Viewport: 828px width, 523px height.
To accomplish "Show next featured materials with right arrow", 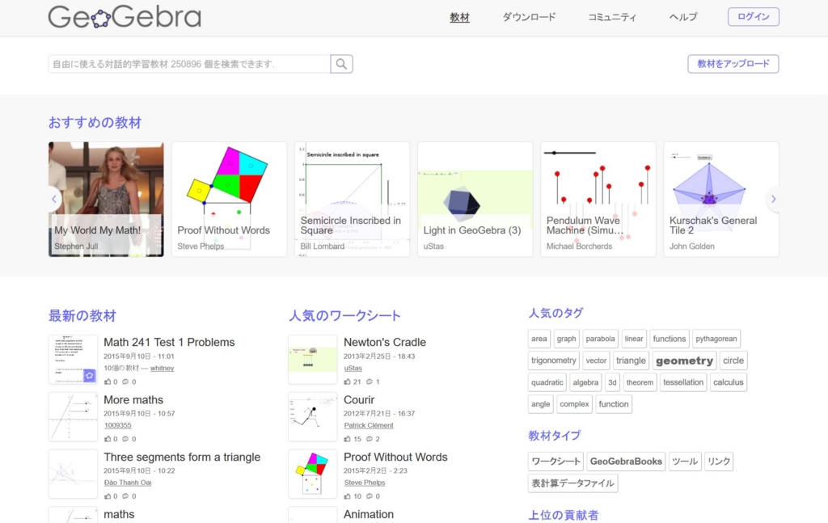I will [x=773, y=199].
